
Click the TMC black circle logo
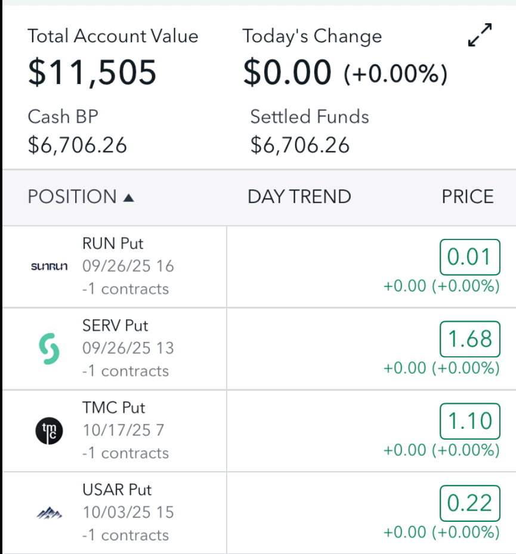click(49, 431)
